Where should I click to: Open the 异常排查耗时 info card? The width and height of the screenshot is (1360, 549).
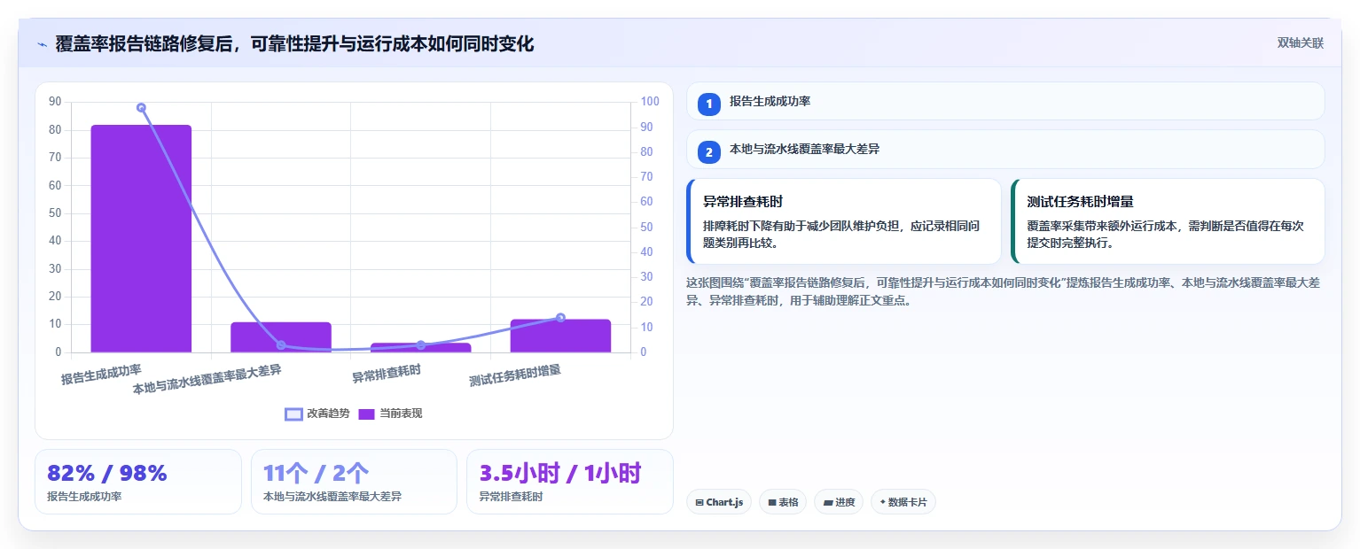click(844, 221)
